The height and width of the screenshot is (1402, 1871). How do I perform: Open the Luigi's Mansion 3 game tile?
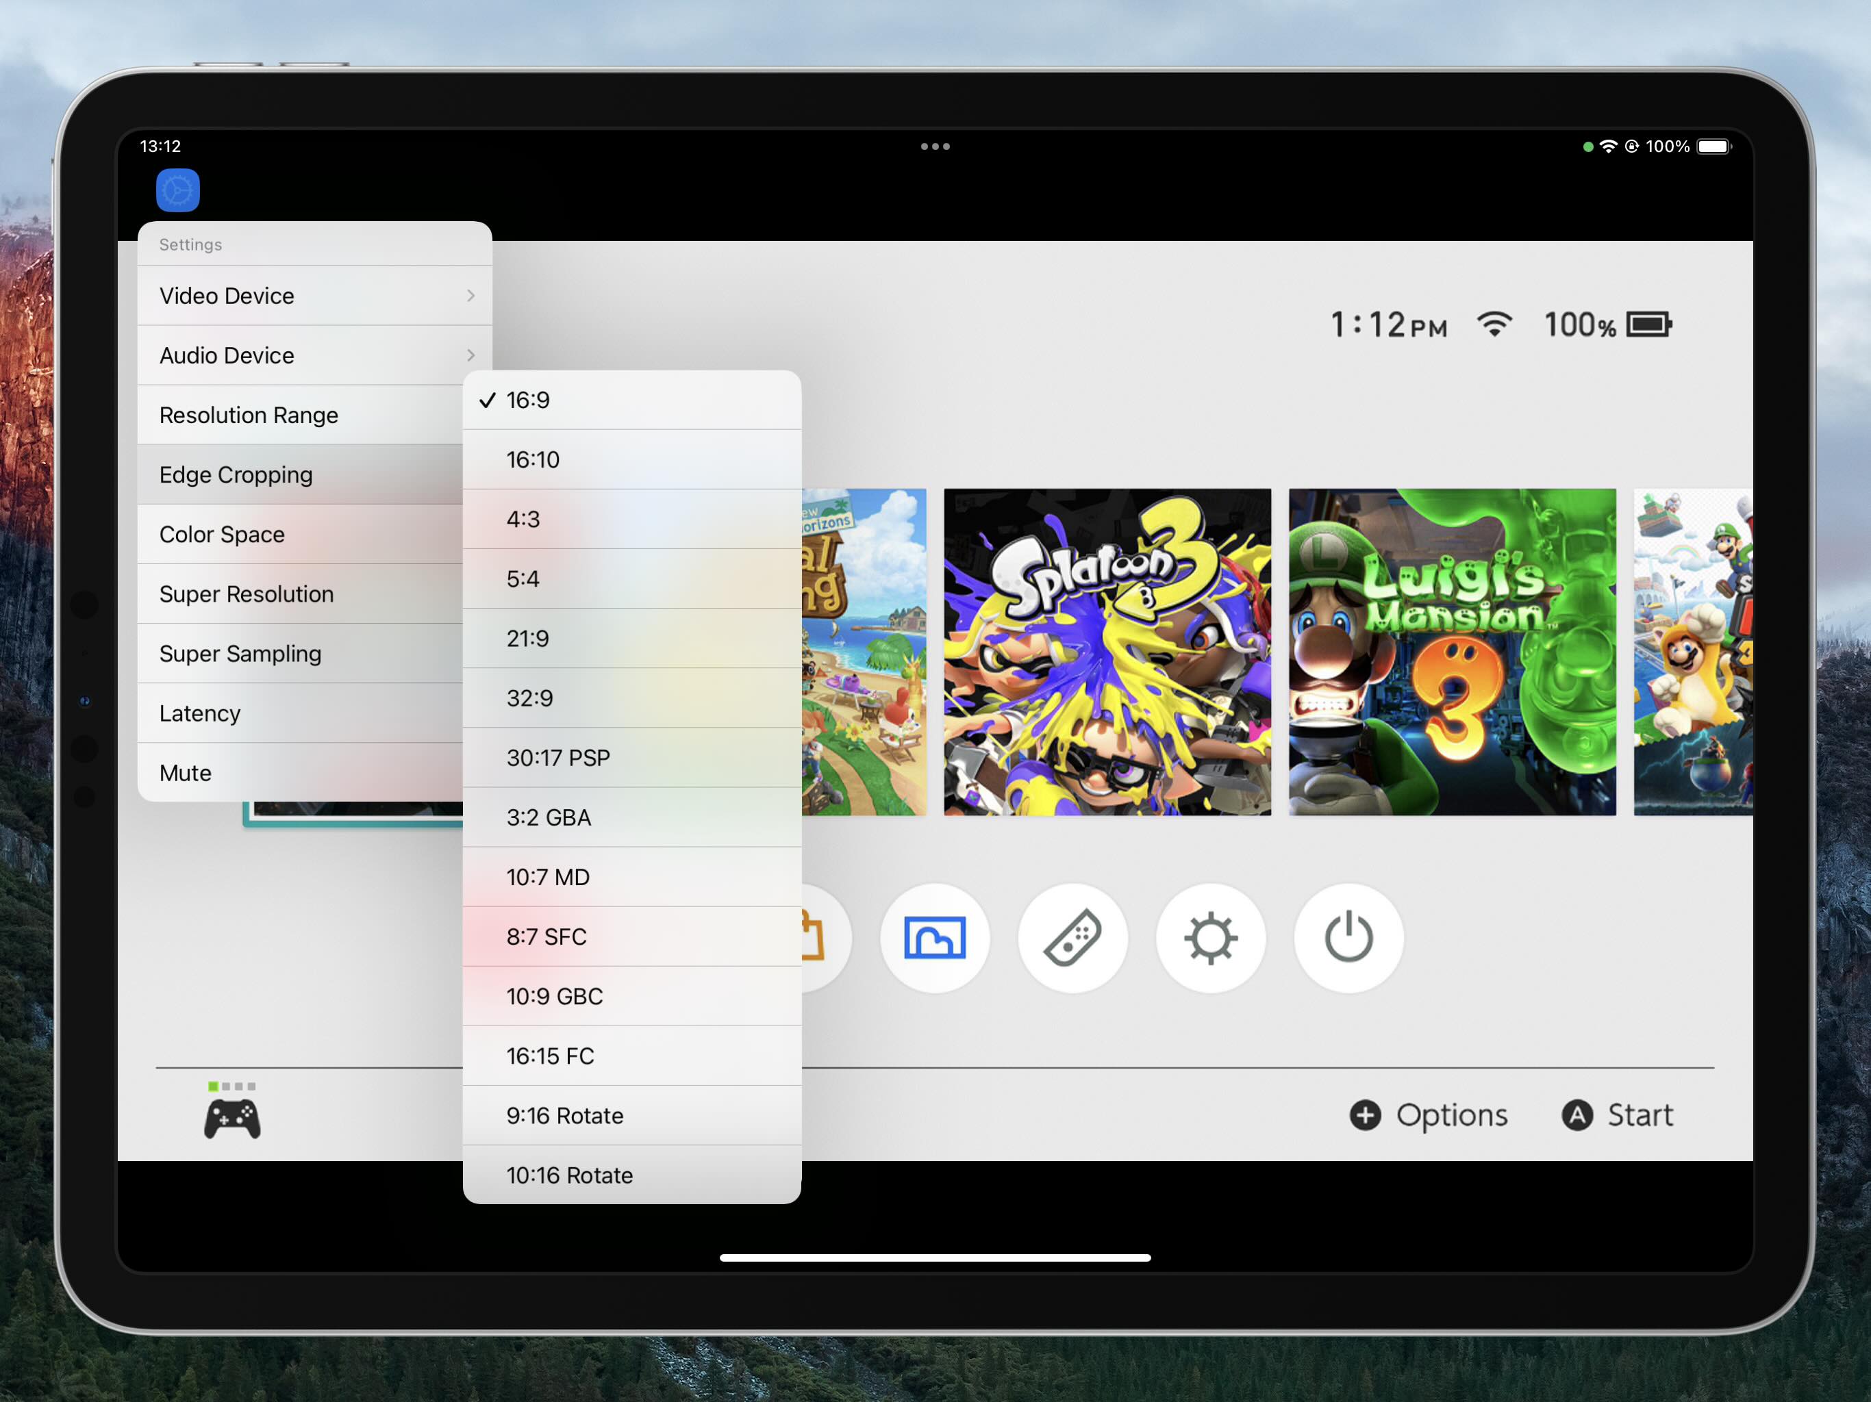pos(1453,652)
